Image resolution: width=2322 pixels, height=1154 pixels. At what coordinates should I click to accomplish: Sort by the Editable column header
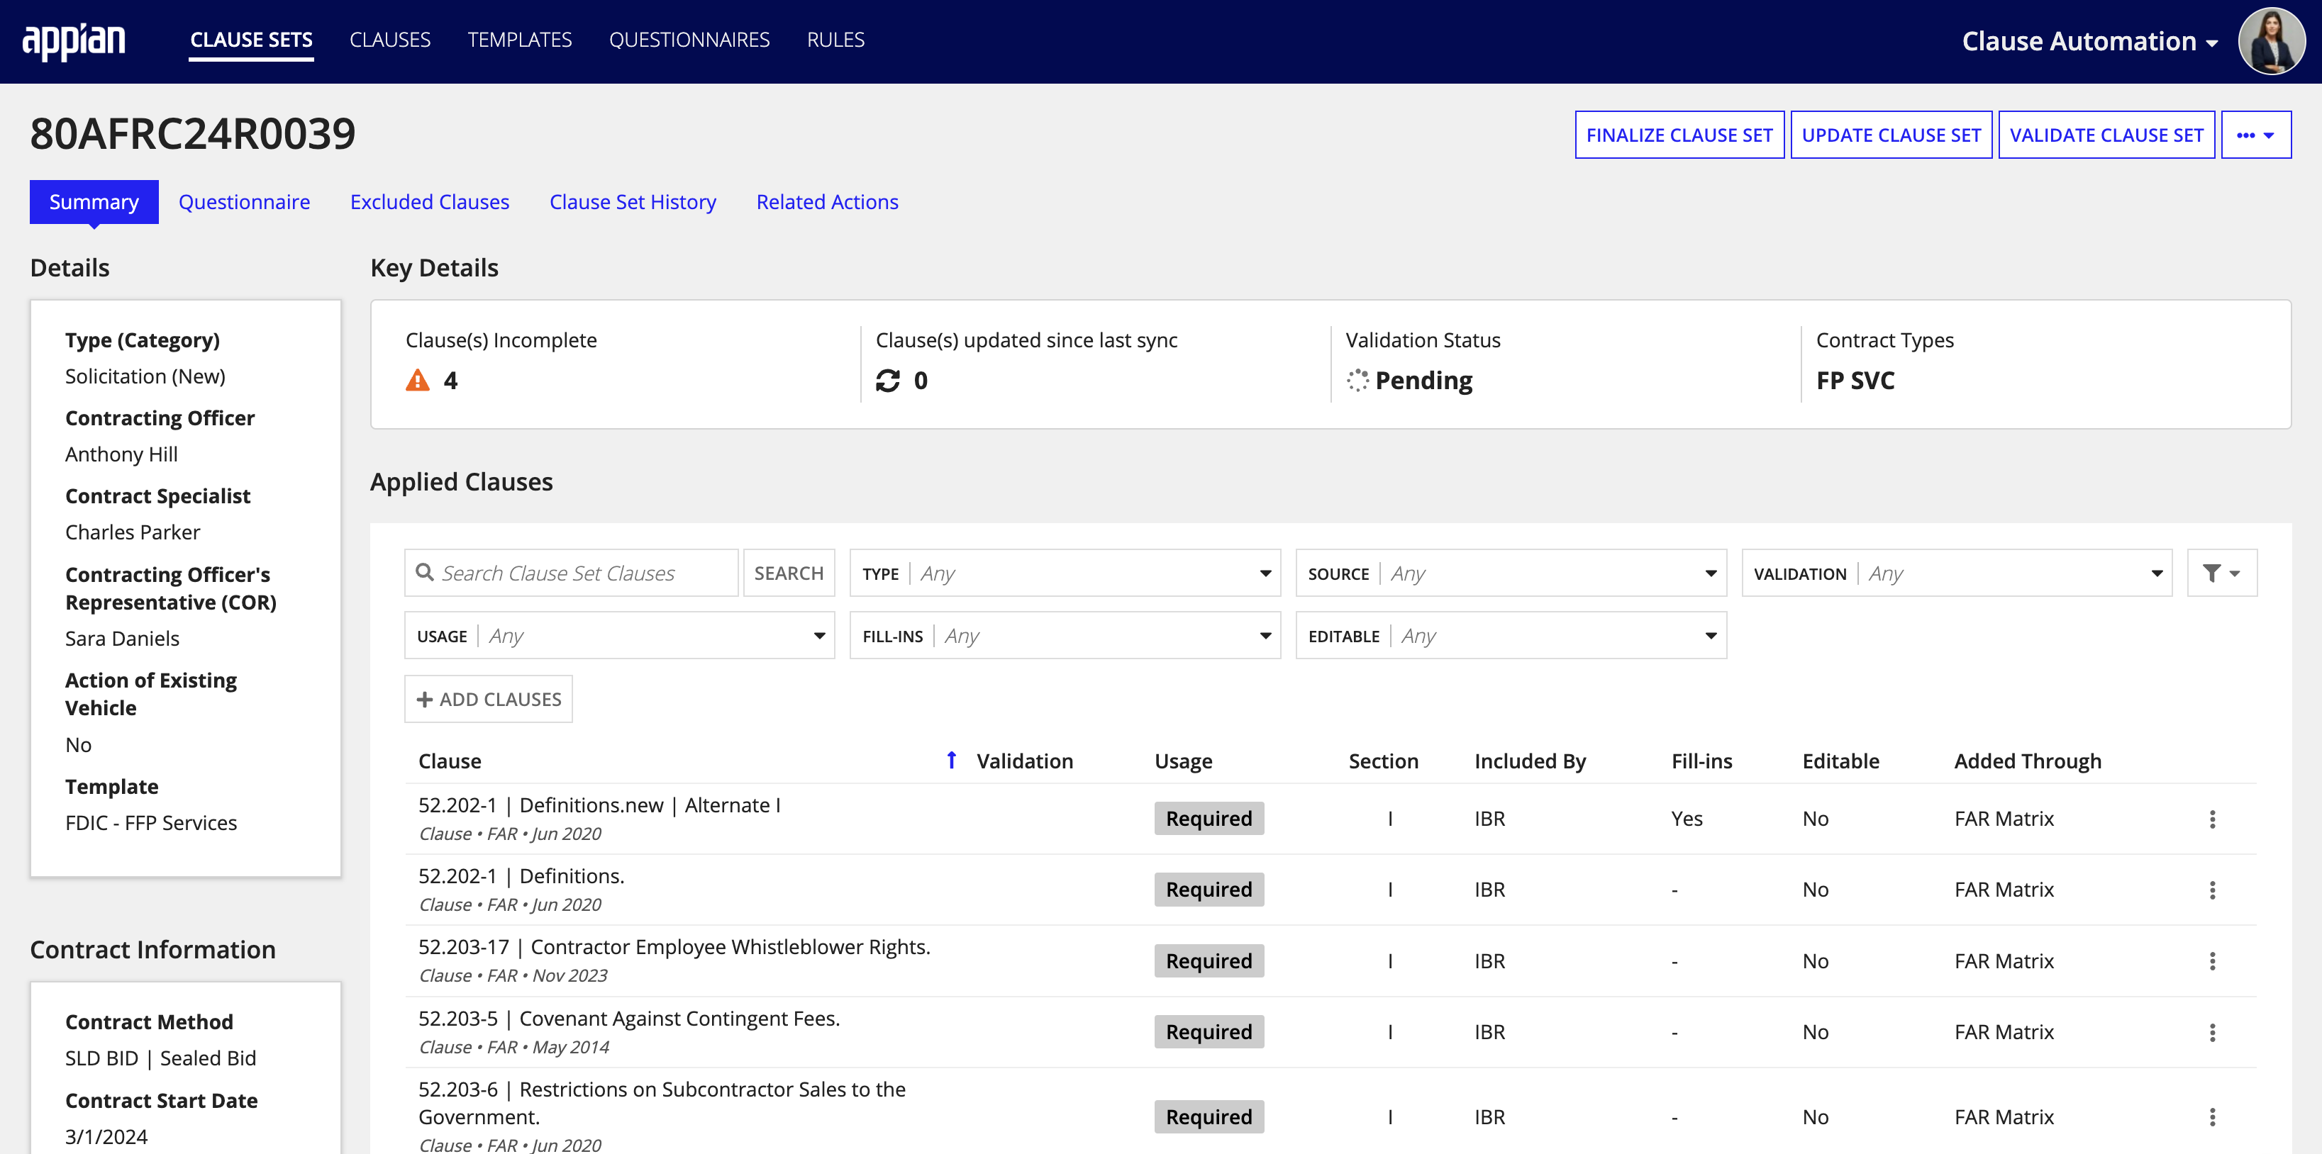click(1840, 761)
